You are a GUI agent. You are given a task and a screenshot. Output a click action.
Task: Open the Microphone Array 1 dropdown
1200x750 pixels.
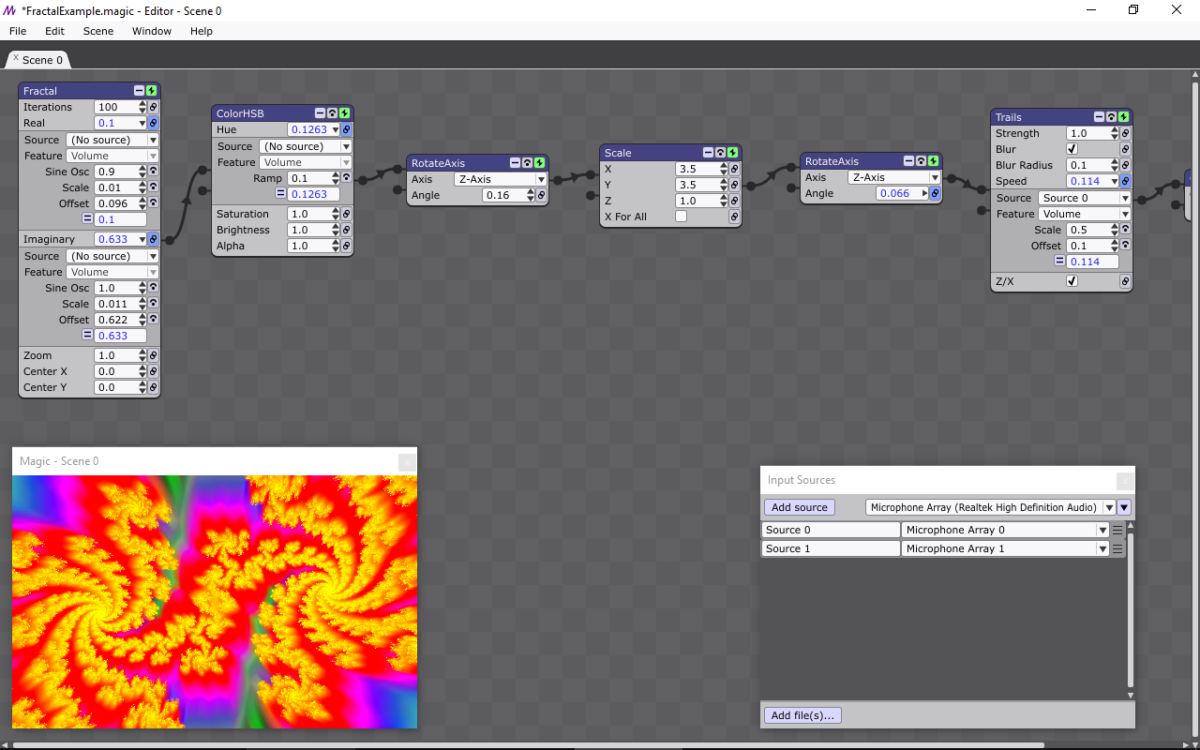[1006, 548]
